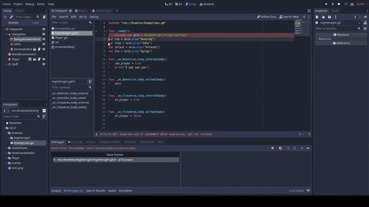The width and height of the screenshot is (369, 207).
Task: Toggle visibility of NPCs node
Action: pyautogui.click(x=44, y=44)
